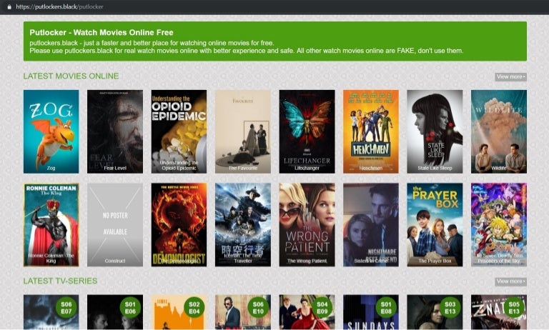Image resolution: width=549 pixels, height=330 pixels.
Task: Expand View more for Latest TV-Series
Action: [510, 281]
